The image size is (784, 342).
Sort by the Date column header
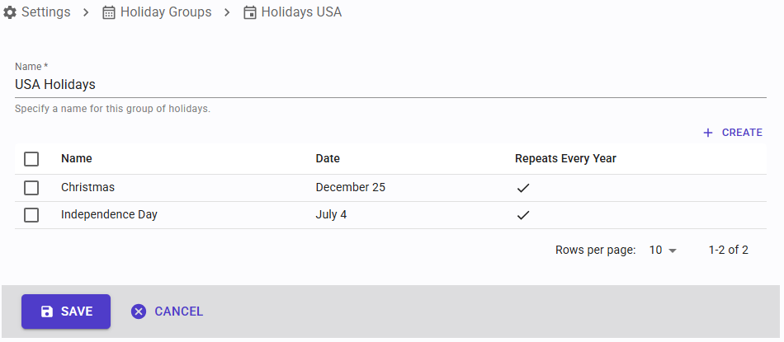(328, 159)
